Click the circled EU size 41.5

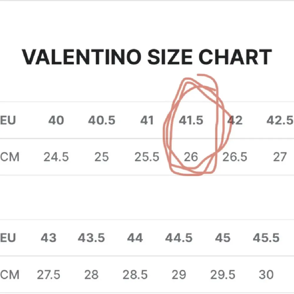click(191, 120)
